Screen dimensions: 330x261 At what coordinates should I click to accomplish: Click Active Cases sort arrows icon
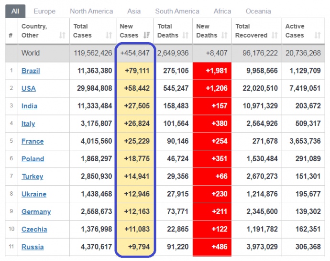point(318,35)
